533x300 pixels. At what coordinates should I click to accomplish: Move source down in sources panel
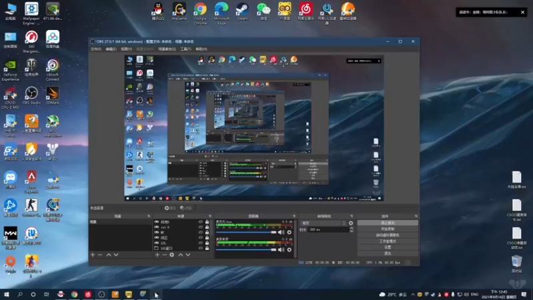click(x=188, y=255)
